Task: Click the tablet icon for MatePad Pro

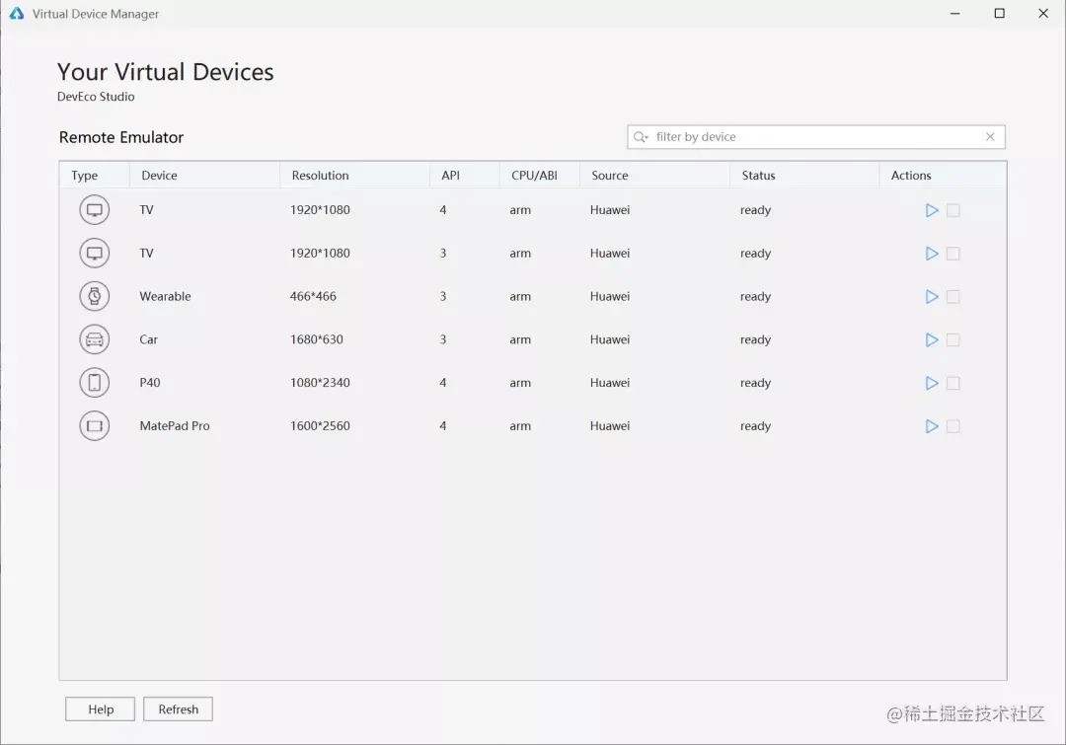Action: (x=95, y=425)
